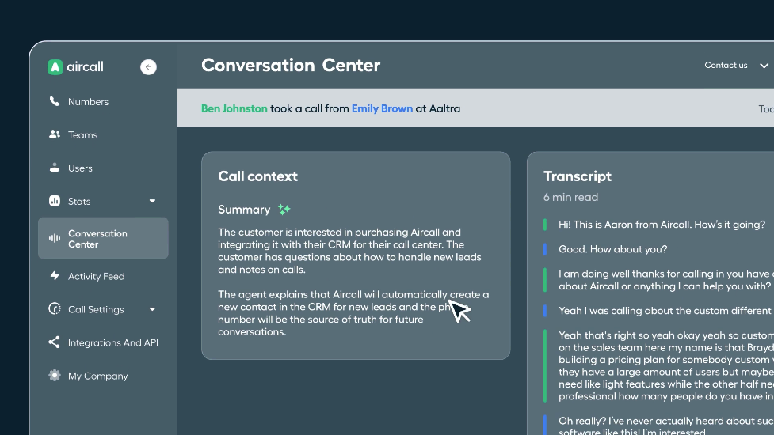Click the Stats chart icon
The image size is (774, 435).
tap(55, 201)
